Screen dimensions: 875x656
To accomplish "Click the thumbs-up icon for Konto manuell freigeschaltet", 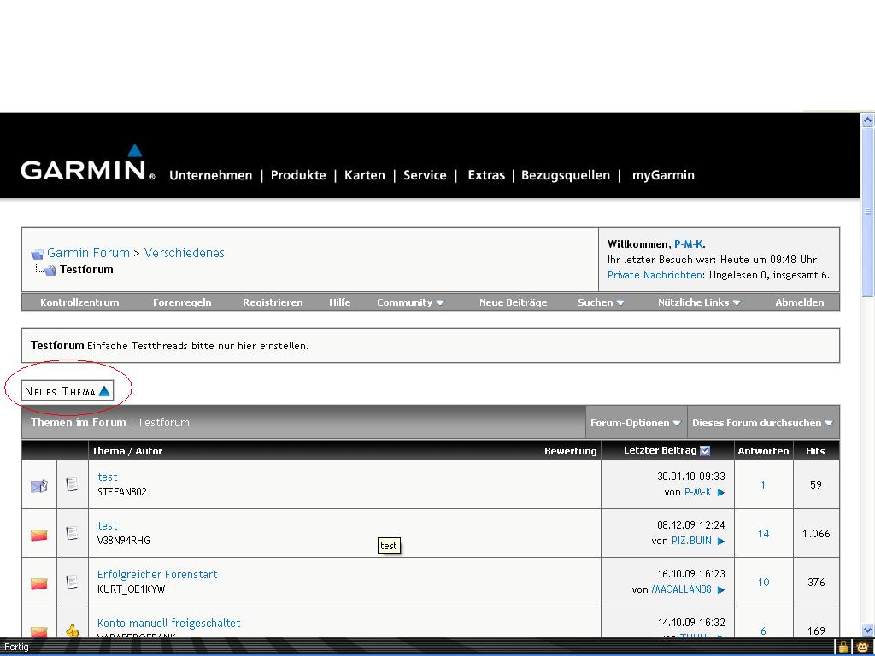I will click(73, 631).
